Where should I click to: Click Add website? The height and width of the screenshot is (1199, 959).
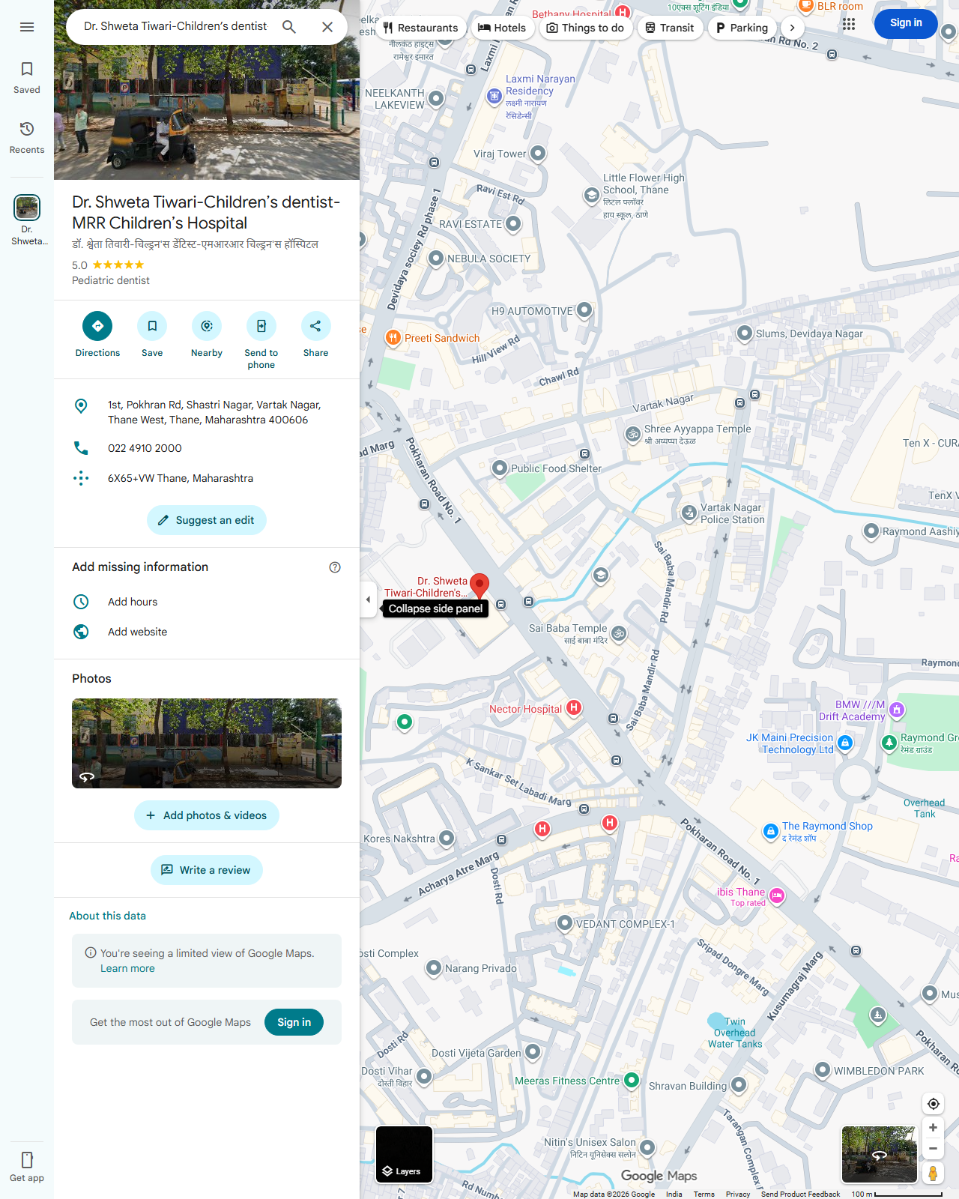click(x=207, y=632)
